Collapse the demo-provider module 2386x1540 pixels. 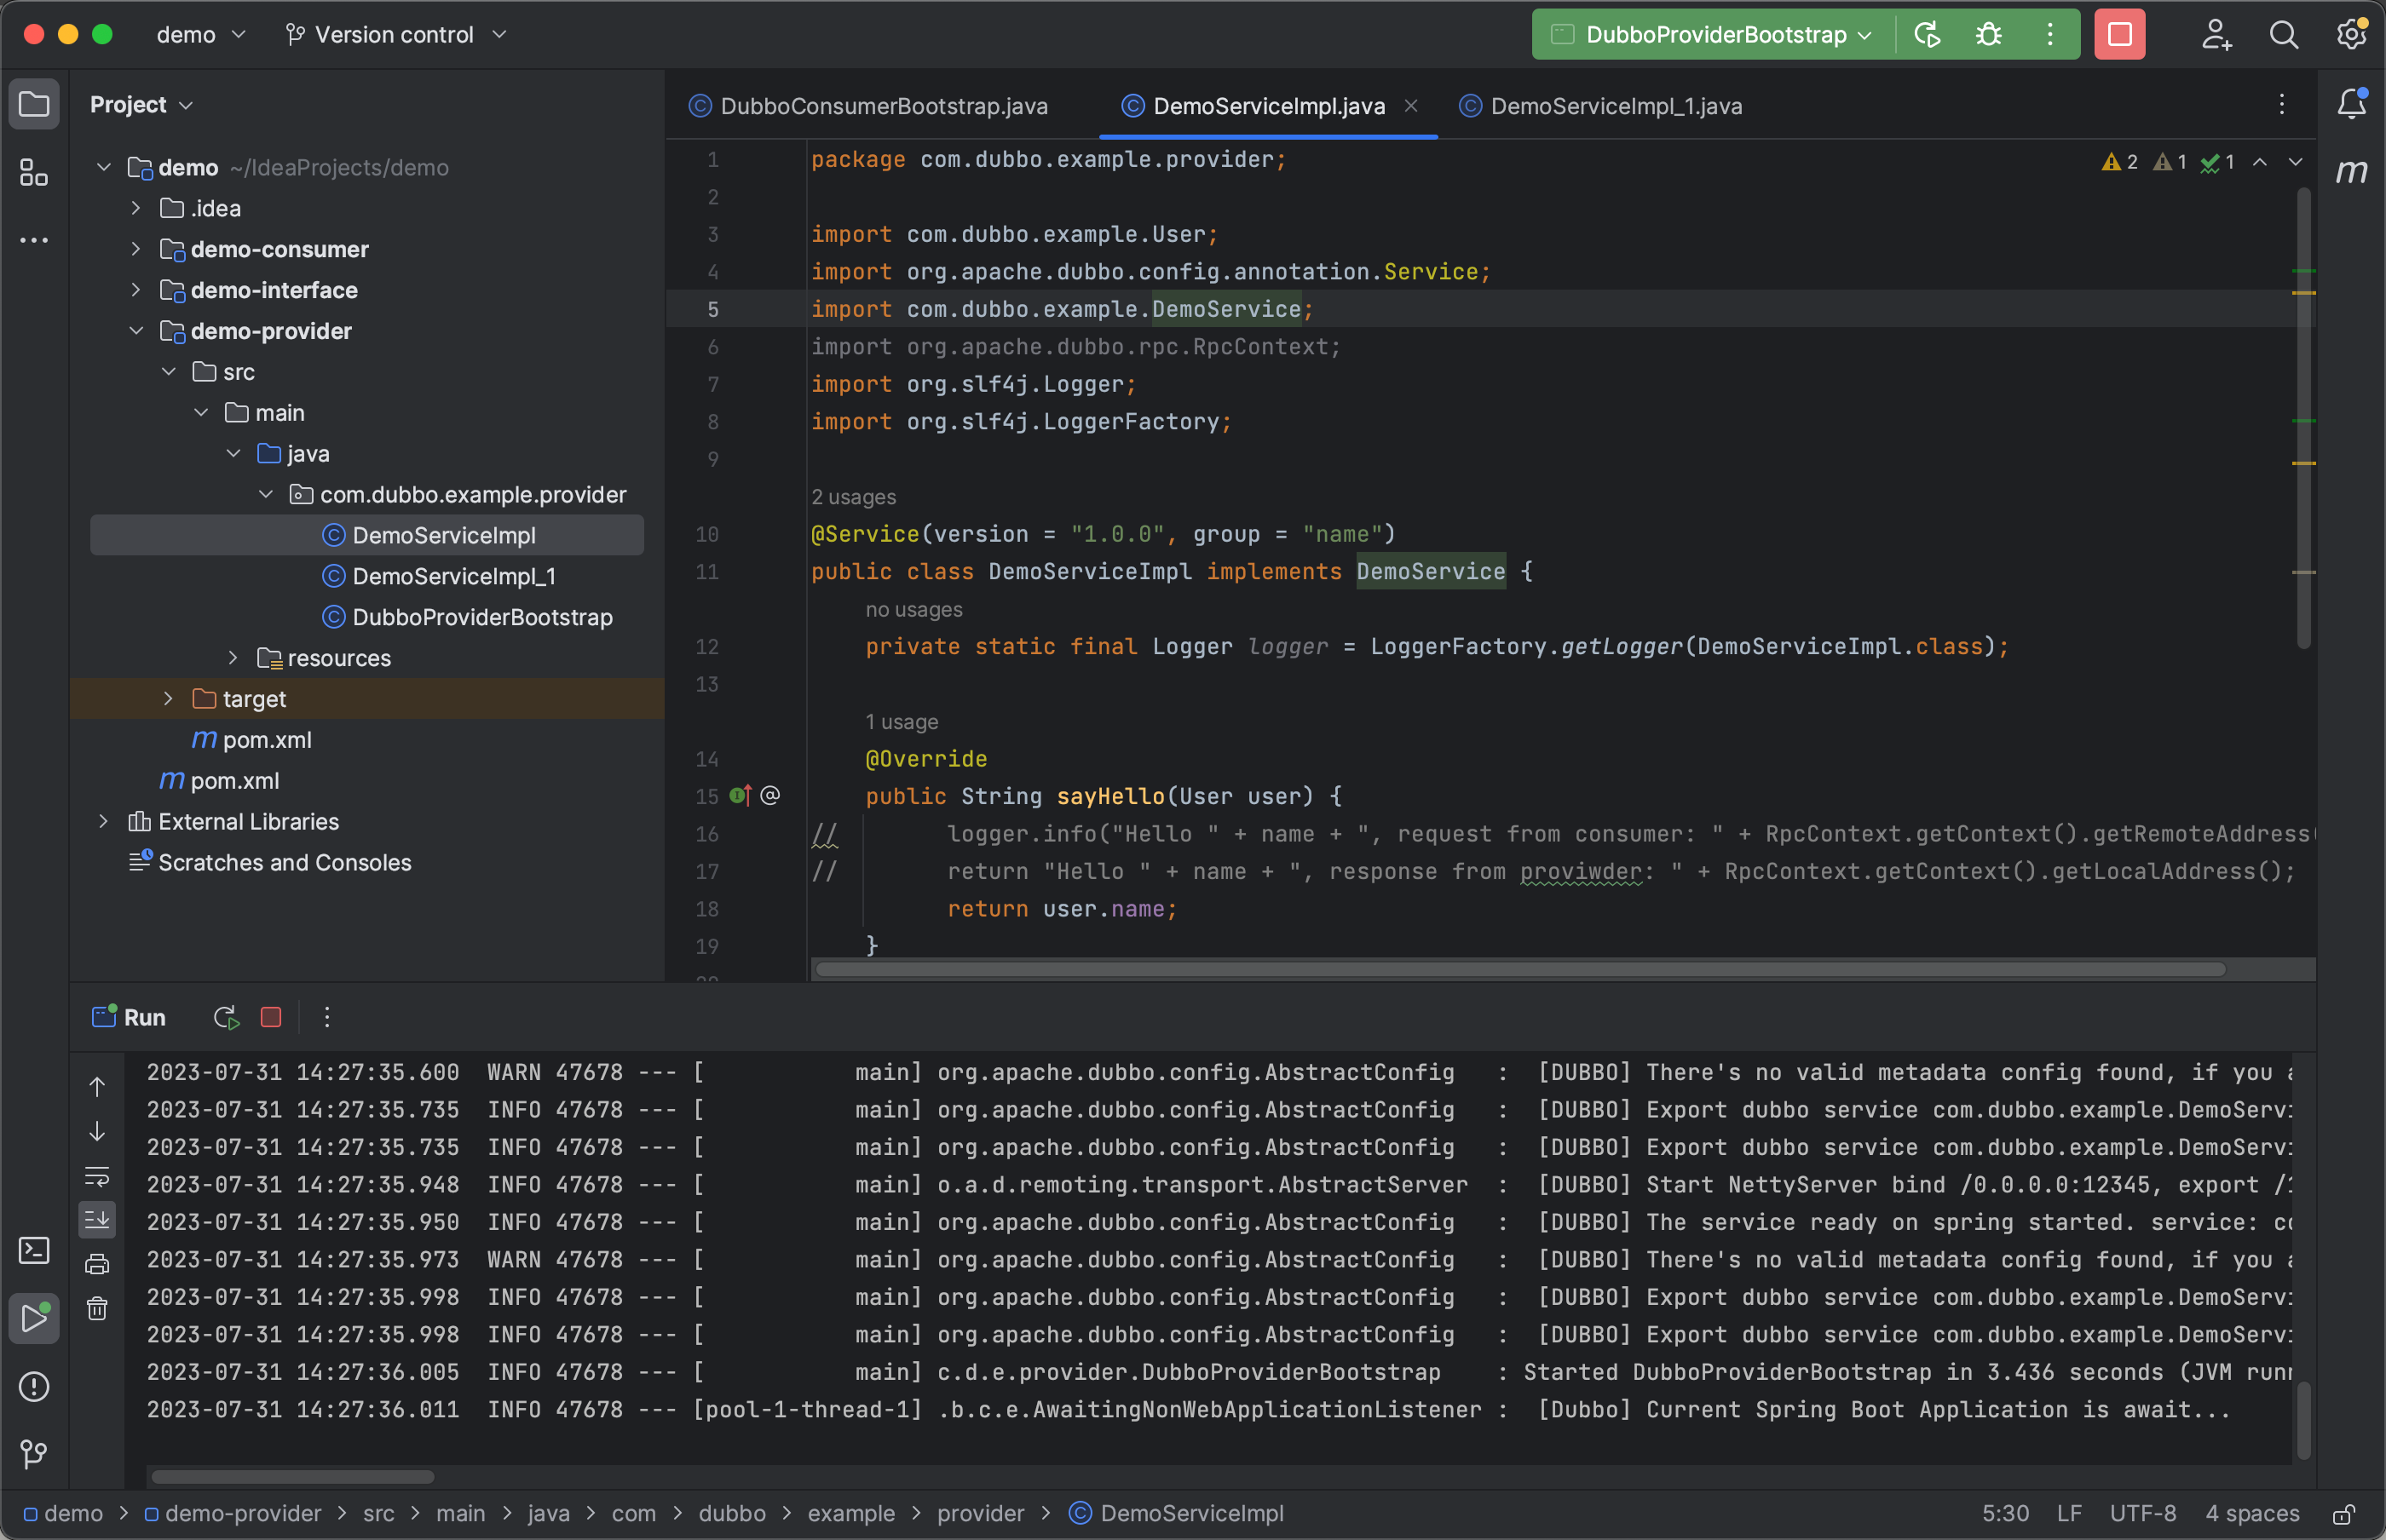(136, 331)
